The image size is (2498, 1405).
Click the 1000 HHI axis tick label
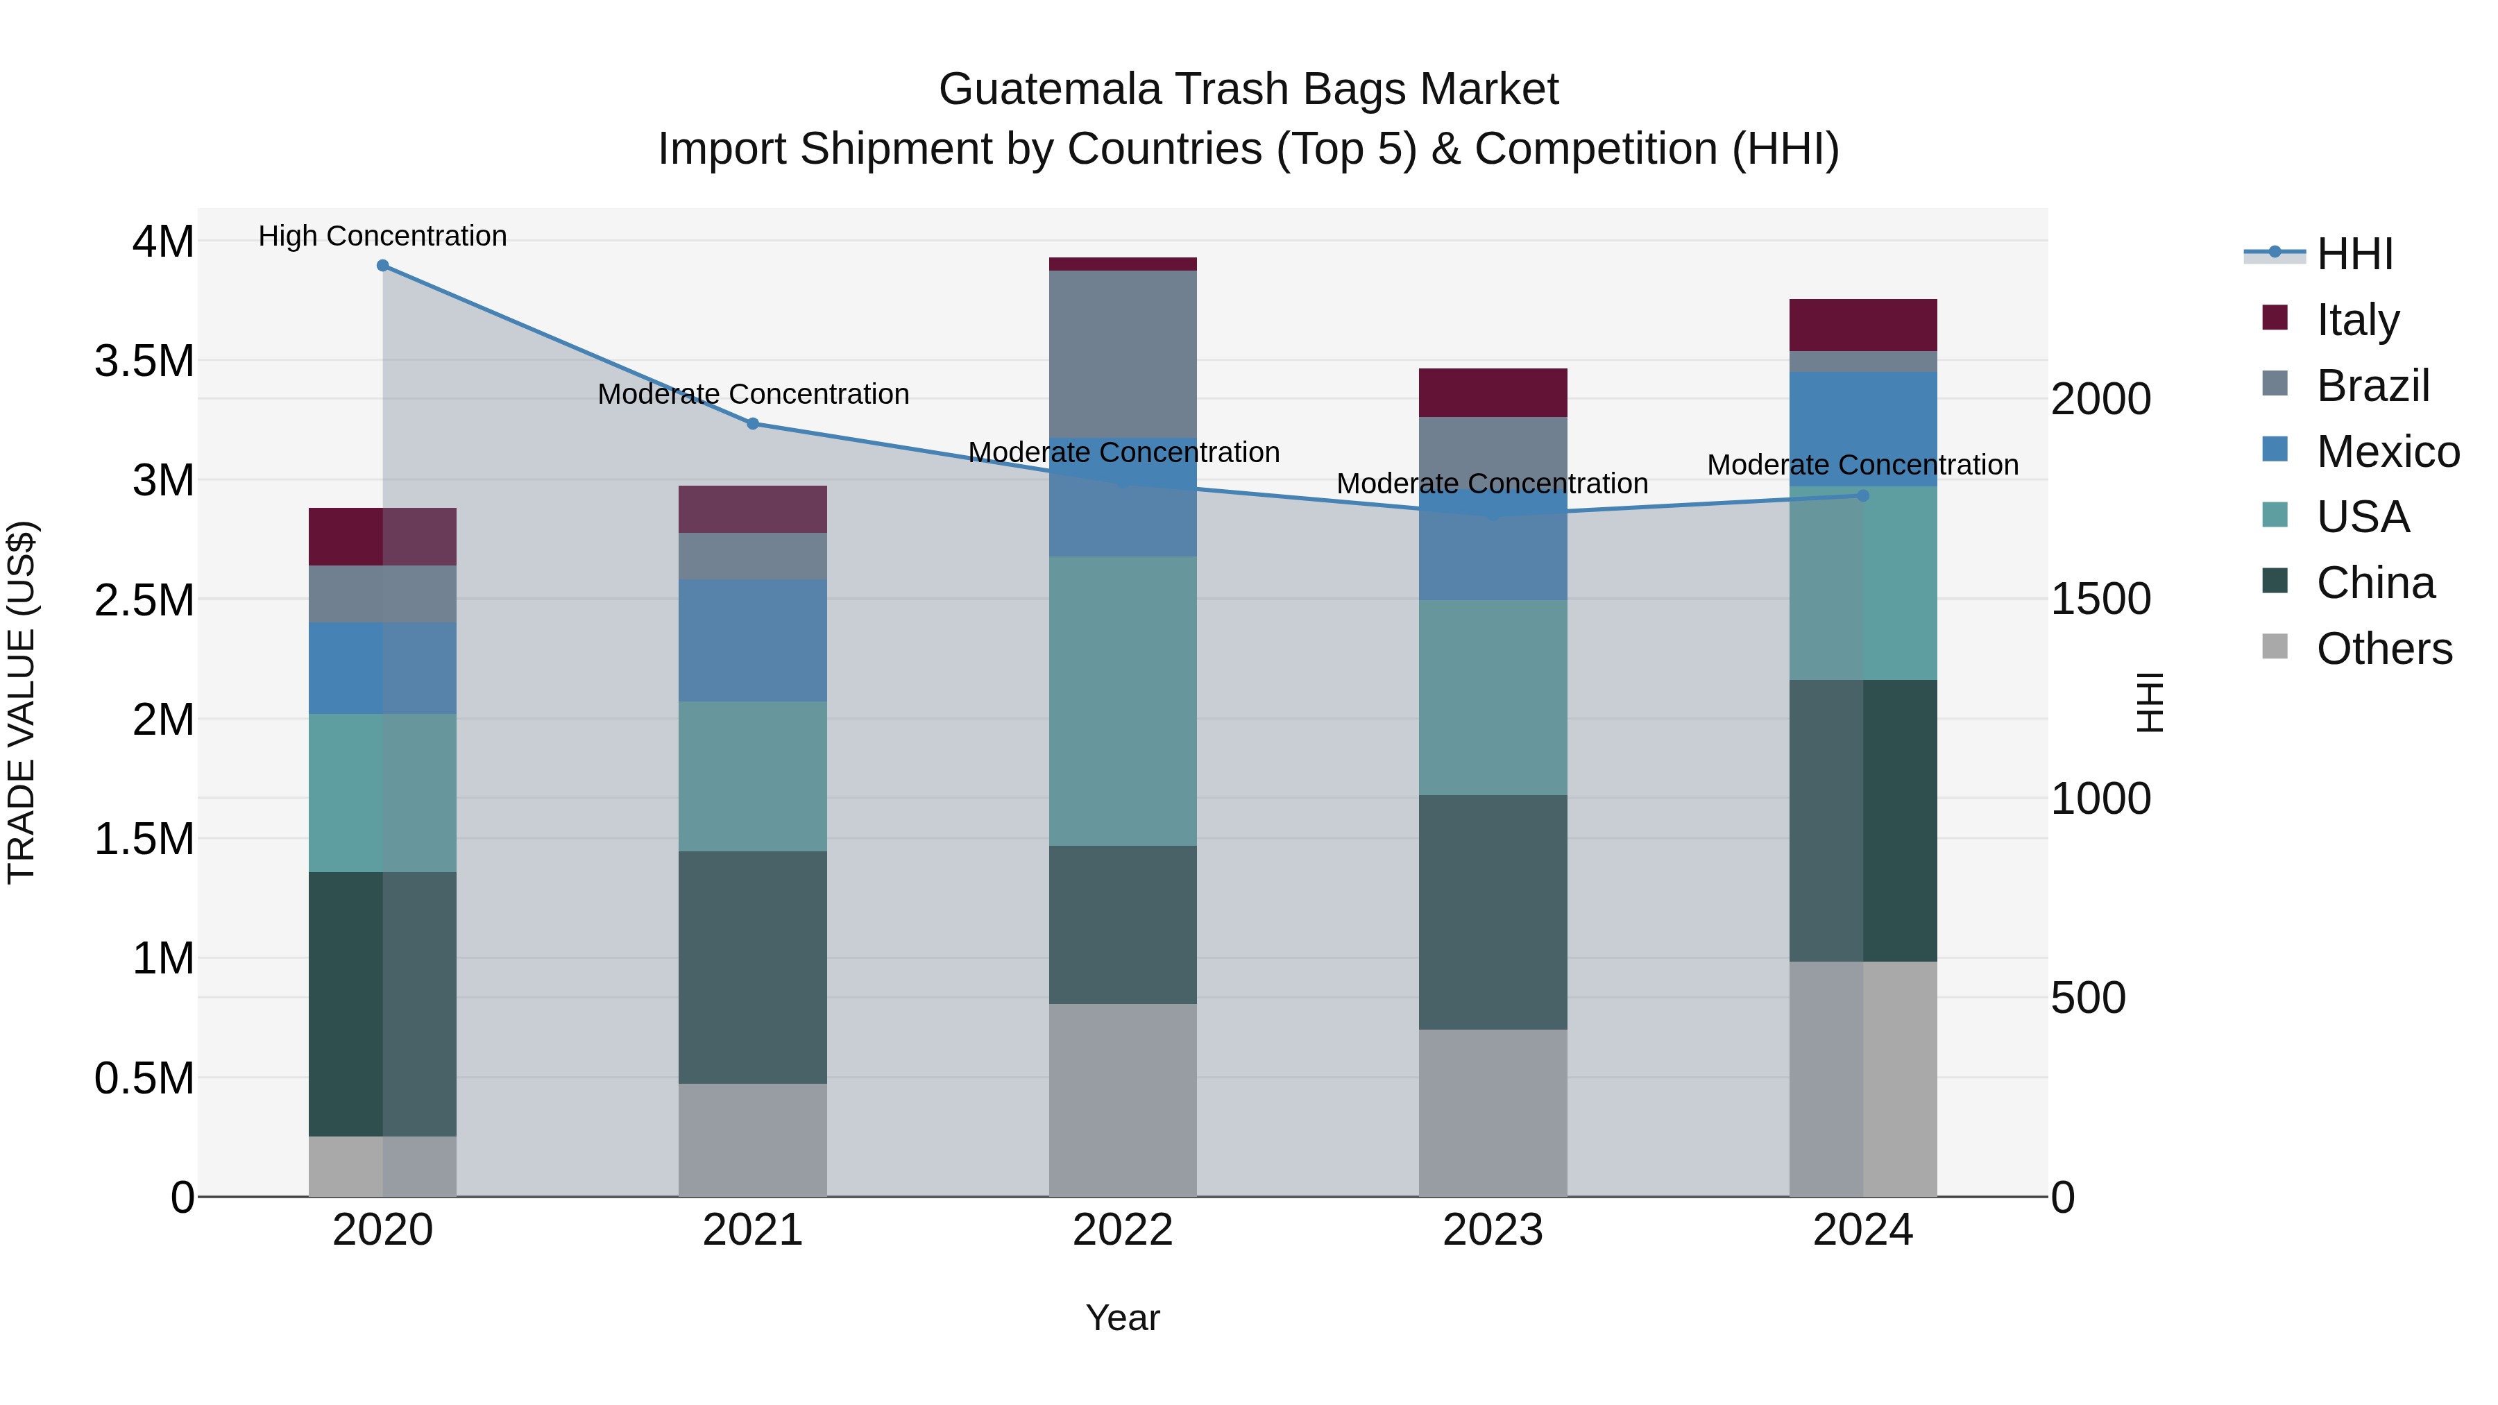(2101, 798)
